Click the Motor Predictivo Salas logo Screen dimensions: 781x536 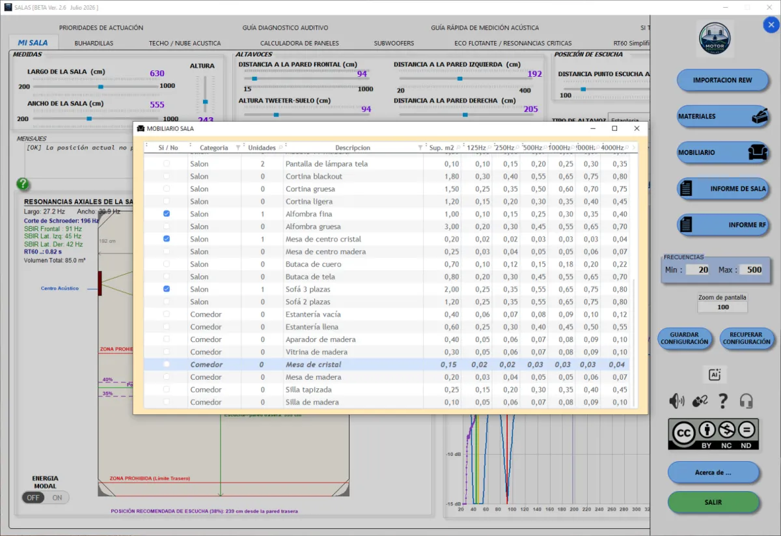pos(715,39)
